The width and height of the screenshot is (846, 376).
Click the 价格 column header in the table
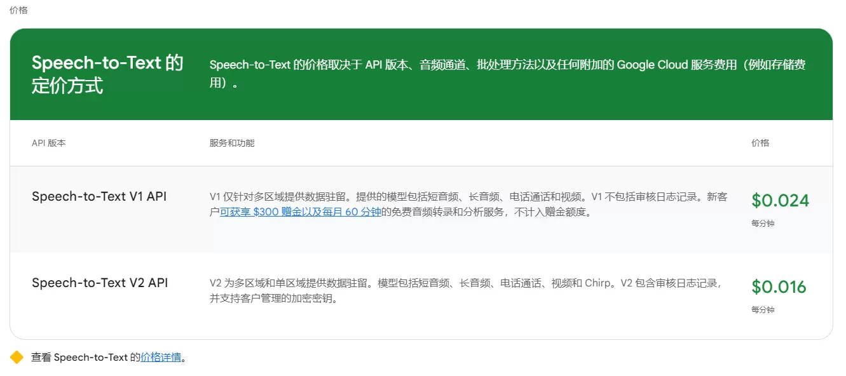pyautogui.click(x=760, y=143)
